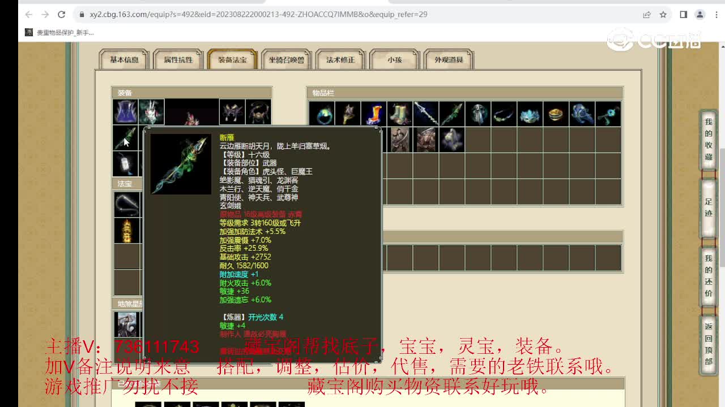Click the 物品栏 panel header
The width and height of the screenshot is (725, 407).
click(x=465, y=93)
